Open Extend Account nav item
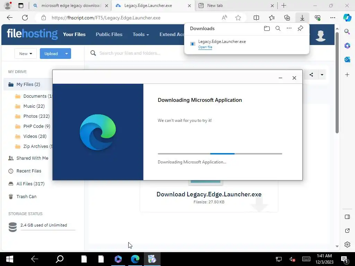Screen dimensions: 355x266 click(172, 34)
